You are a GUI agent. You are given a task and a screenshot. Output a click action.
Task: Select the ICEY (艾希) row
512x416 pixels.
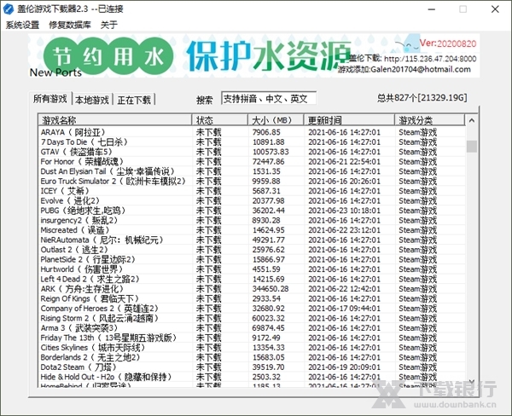(252, 191)
